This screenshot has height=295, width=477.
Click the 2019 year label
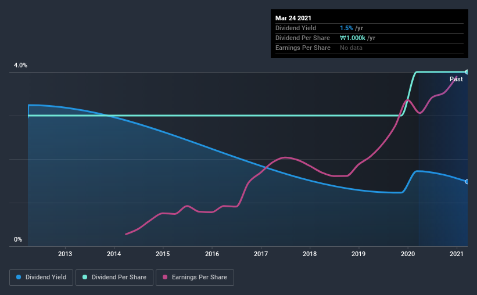[x=358, y=254]
